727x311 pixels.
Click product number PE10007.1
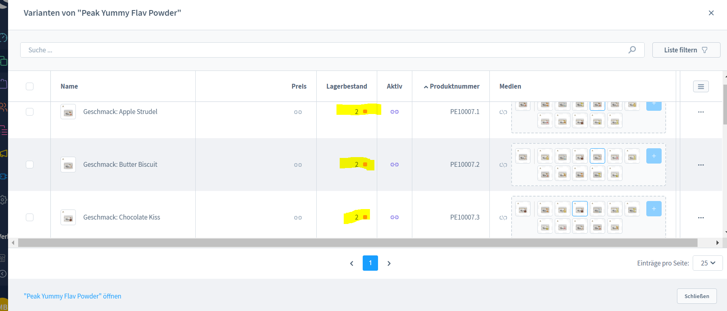(x=465, y=112)
